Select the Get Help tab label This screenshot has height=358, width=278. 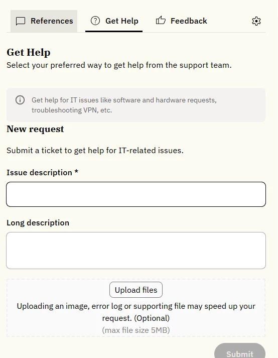point(121,21)
